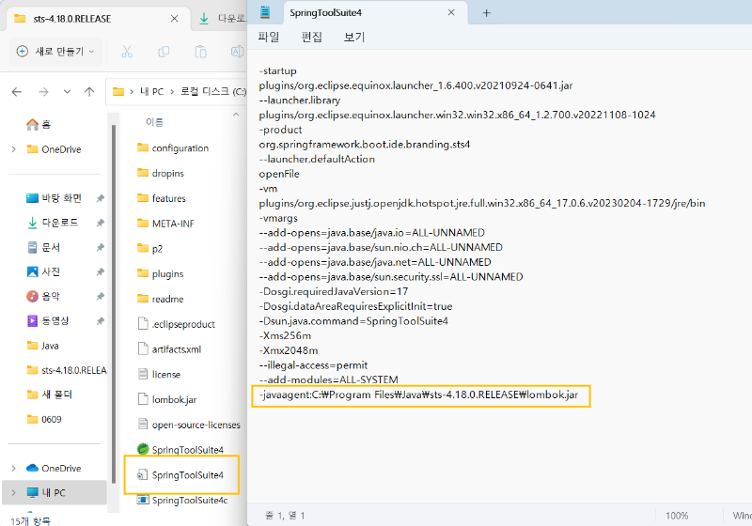Click the -javaagent lombok.jar line in Notepad

click(418, 394)
